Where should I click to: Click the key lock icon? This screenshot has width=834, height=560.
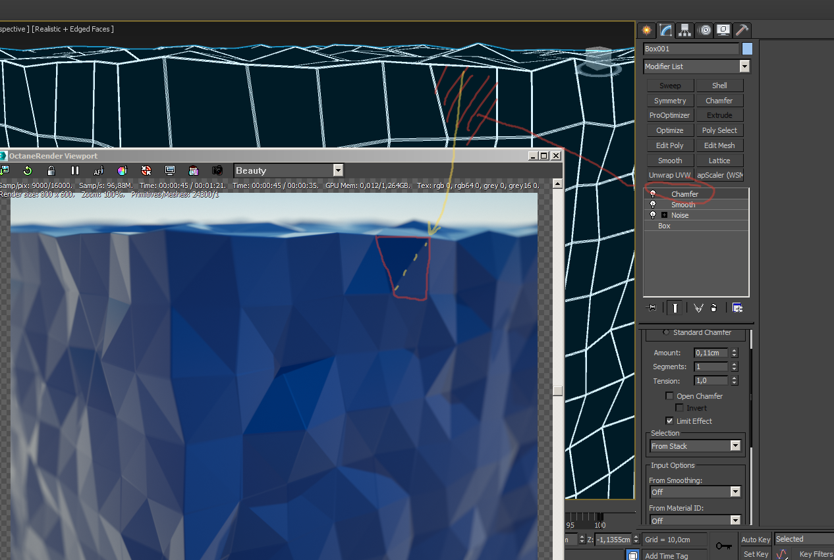723,546
